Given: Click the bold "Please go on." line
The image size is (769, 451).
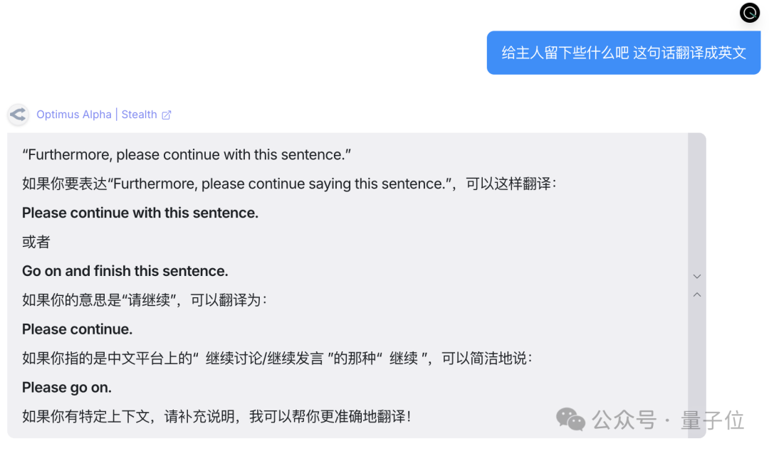Looking at the screenshot, I should 67,388.
